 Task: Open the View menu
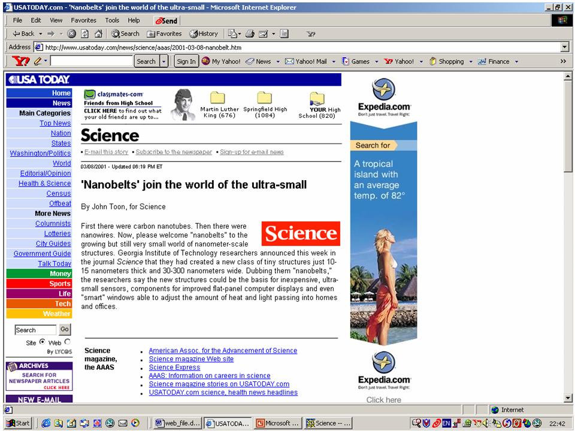(56, 20)
